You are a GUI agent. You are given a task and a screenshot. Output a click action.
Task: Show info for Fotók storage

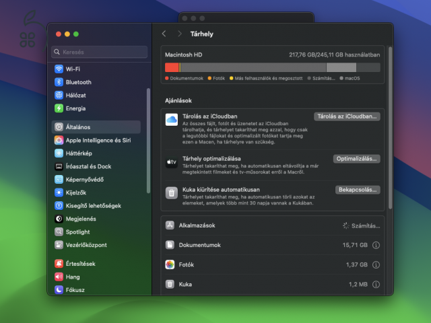[376, 265]
